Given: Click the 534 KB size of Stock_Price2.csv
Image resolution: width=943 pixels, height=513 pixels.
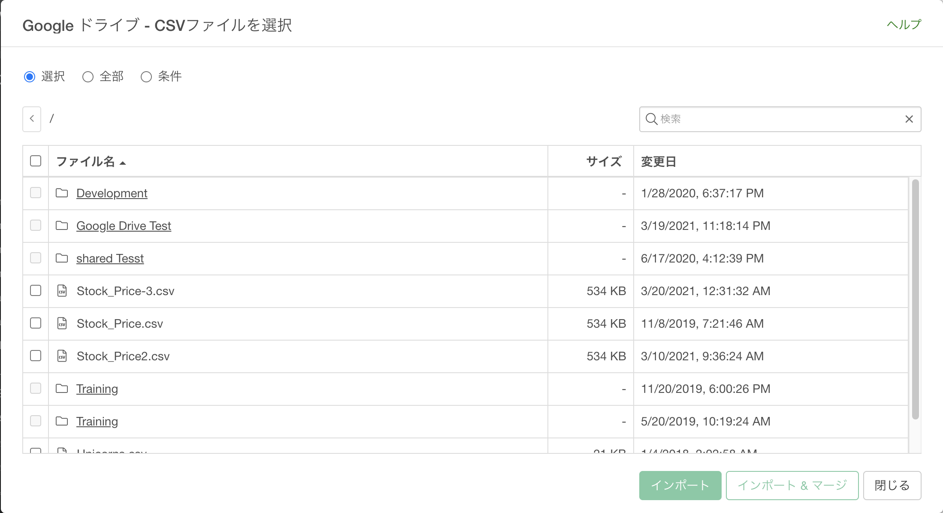Looking at the screenshot, I should point(606,356).
